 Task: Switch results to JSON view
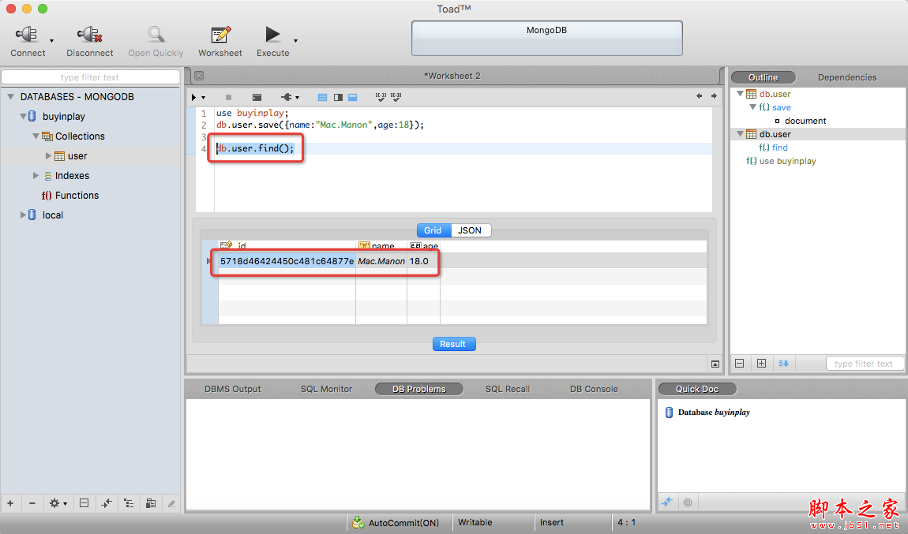[470, 230]
